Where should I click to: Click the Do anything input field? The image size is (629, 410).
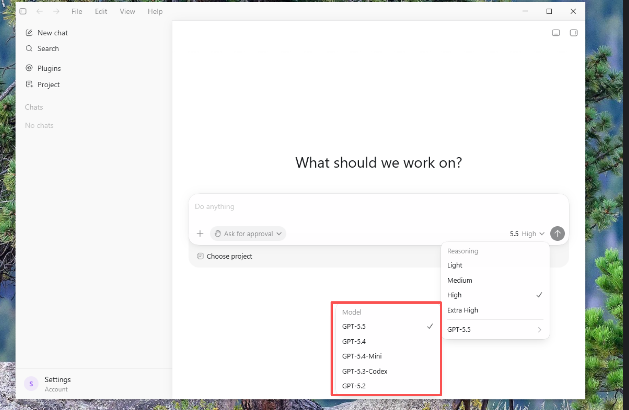coord(378,207)
